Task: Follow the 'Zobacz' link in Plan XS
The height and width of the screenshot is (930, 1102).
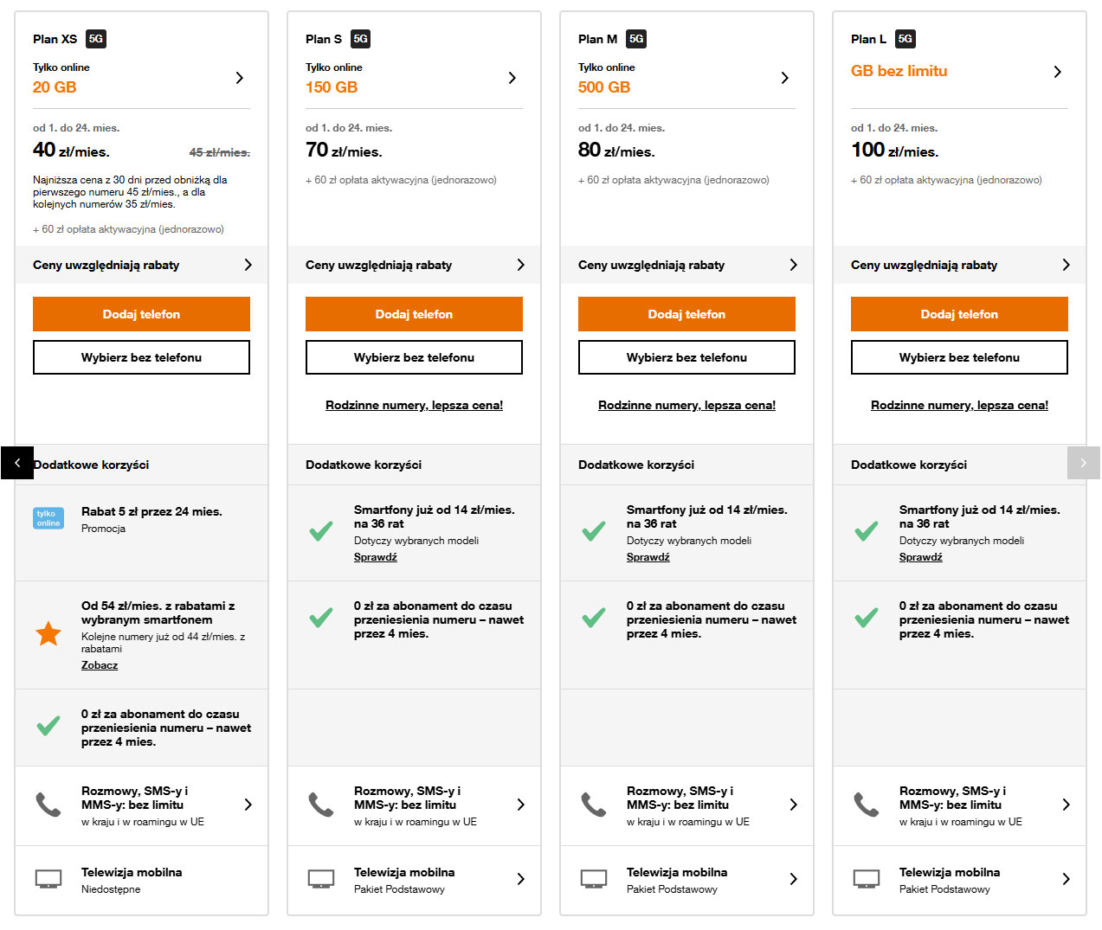Action: click(x=100, y=665)
